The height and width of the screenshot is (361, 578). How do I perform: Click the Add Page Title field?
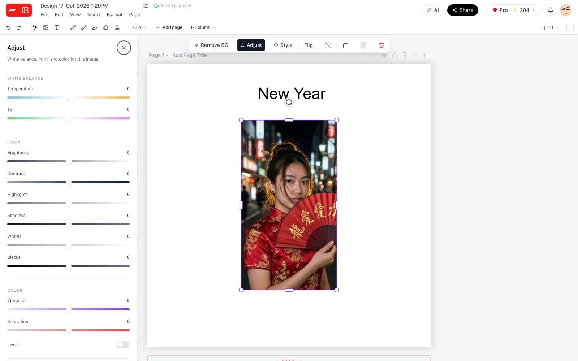tap(190, 55)
